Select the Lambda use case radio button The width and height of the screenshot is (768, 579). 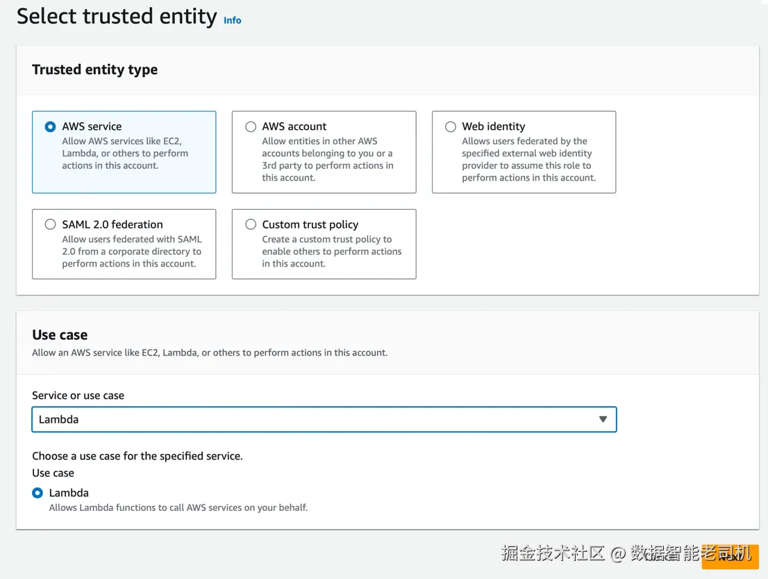tap(37, 493)
